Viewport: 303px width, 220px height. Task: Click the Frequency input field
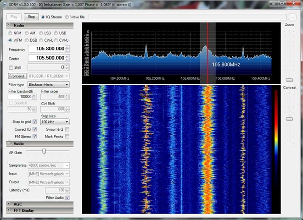(x=46, y=49)
